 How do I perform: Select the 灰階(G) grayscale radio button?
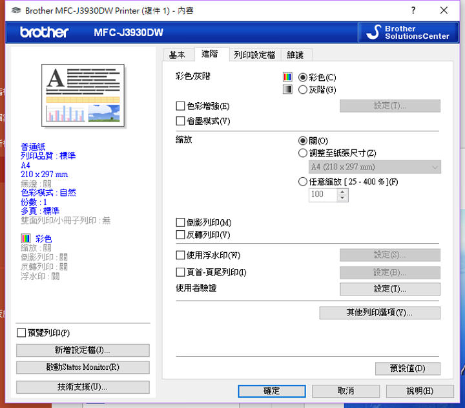pyautogui.click(x=302, y=90)
